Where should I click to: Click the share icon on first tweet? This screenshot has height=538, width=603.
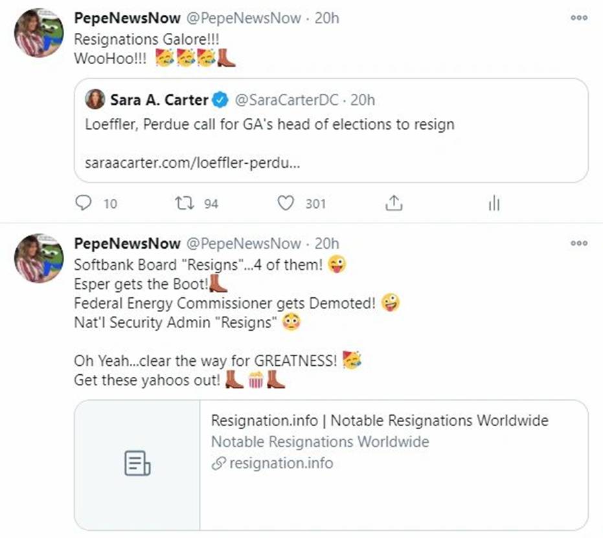tap(394, 203)
